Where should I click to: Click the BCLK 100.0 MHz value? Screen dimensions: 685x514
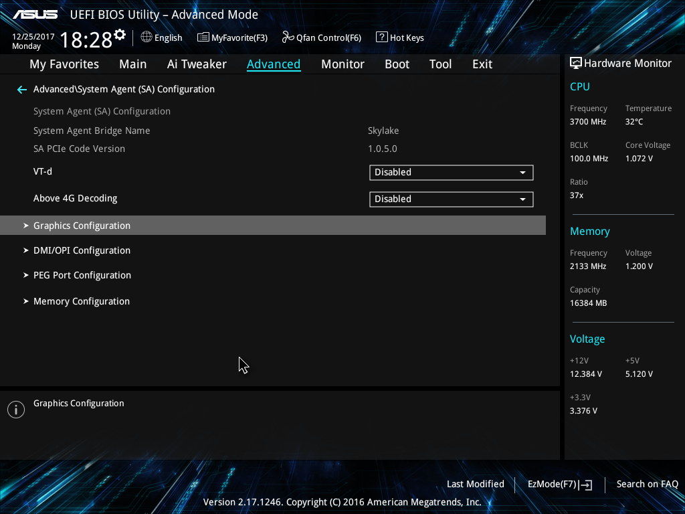[589, 159]
